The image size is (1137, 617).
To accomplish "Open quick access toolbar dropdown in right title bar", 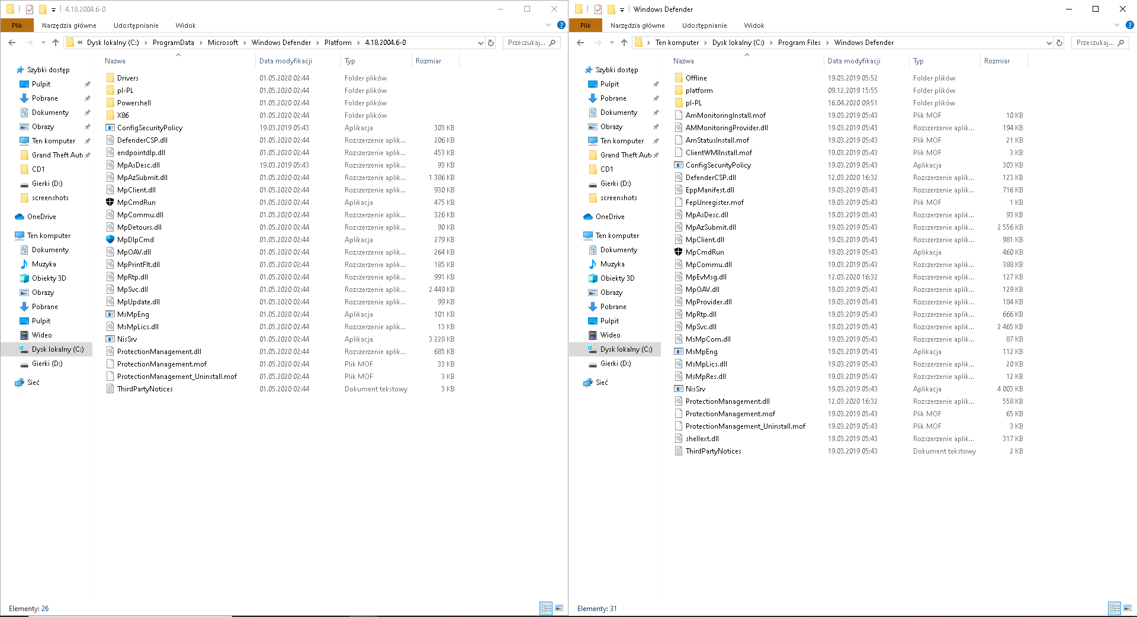I will coord(622,9).
